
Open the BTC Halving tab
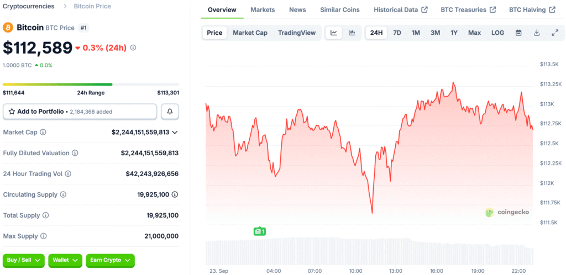pos(532,10)
